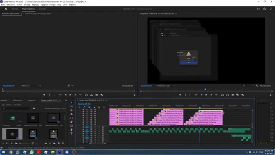The height and width of the screenshot is (155, 275).
Task: Enter full screen video output mode
Action: click(x=271, y=9)
